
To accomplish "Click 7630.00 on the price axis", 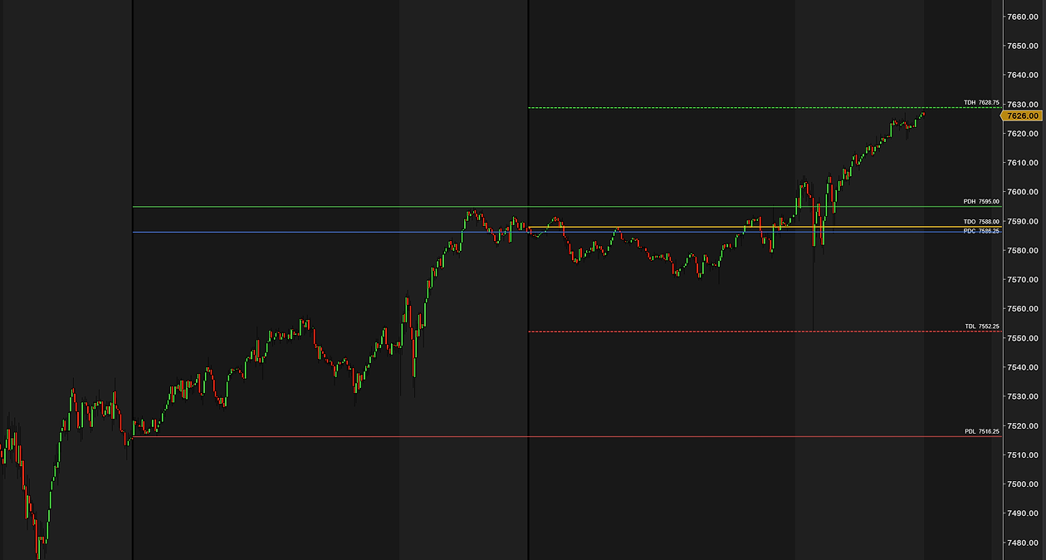I will [1023, 104].
